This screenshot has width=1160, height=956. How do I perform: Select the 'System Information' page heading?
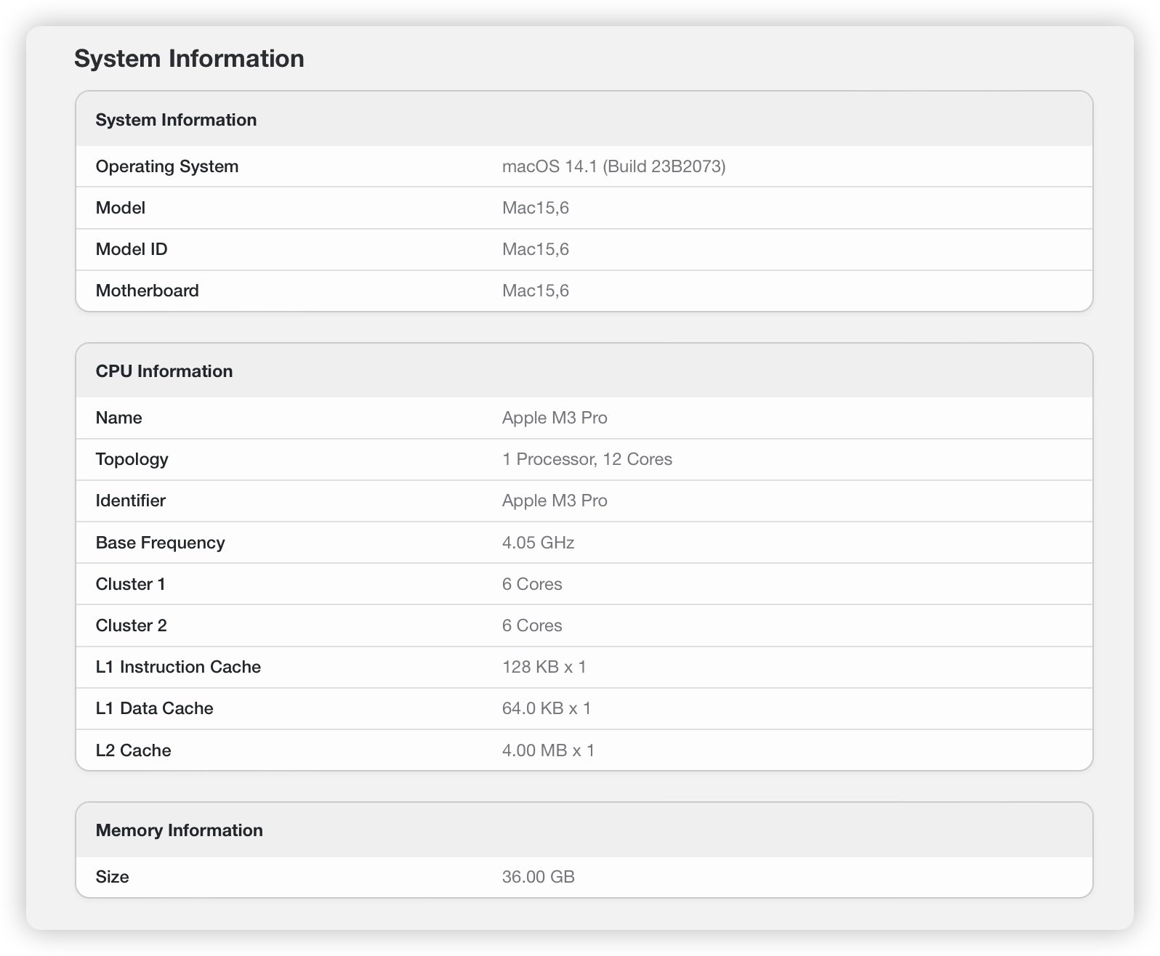pyautogui.click(x=189, y=59)
